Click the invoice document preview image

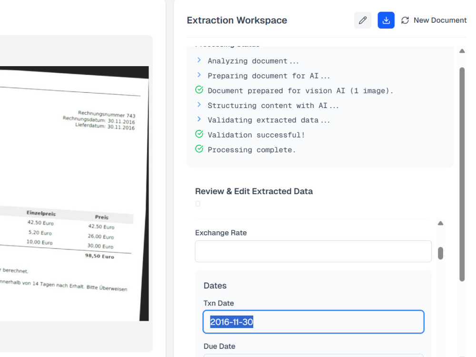[x=74, y=193]
